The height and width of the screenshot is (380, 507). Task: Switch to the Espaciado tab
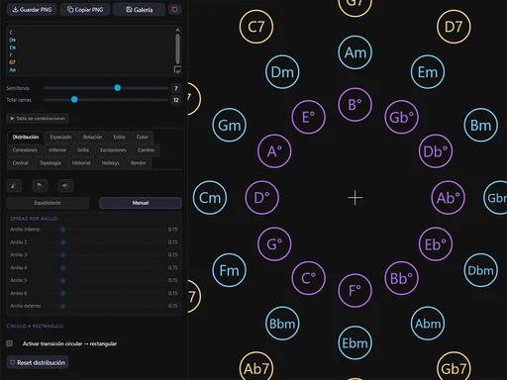(60, 137)
